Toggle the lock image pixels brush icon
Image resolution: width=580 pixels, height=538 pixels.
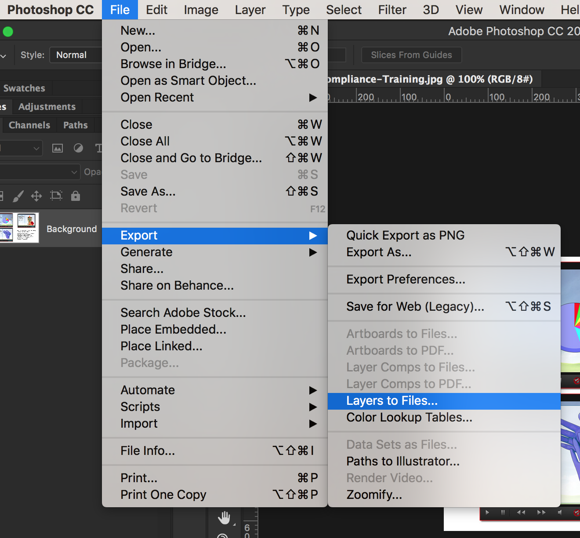click(18, 196)
